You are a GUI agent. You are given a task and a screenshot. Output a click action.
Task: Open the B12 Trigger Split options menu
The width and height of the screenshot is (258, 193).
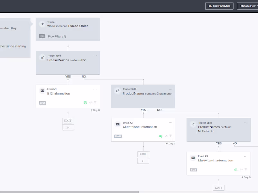(x=95, y=56)
